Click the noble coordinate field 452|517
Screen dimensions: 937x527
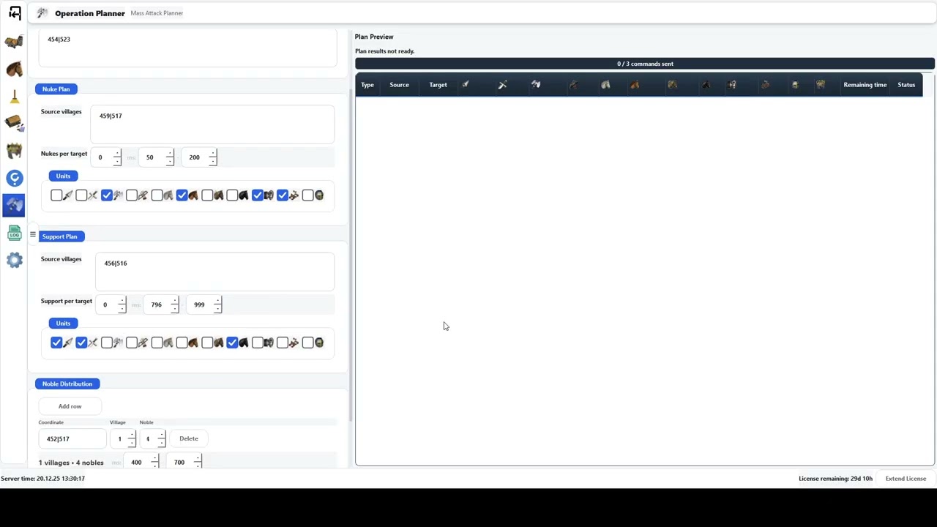pos(72,438)
